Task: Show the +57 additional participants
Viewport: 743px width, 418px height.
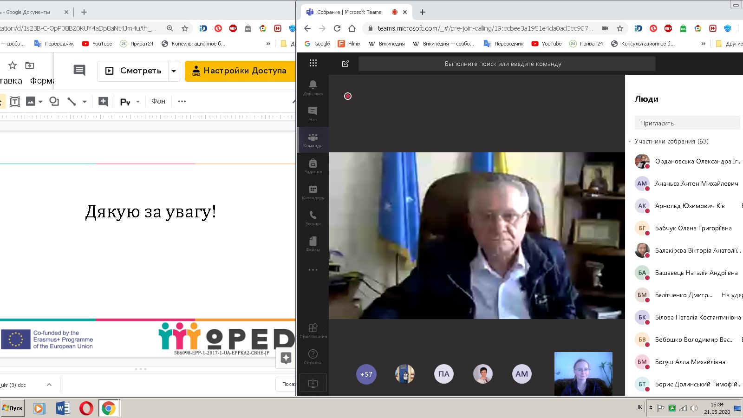Action: 366,374
